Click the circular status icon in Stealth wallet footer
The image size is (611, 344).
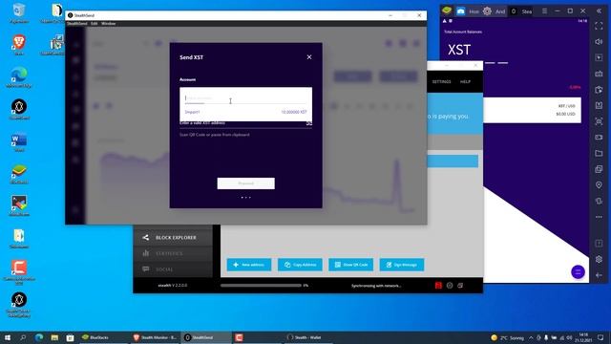click(x=450, y=286)
